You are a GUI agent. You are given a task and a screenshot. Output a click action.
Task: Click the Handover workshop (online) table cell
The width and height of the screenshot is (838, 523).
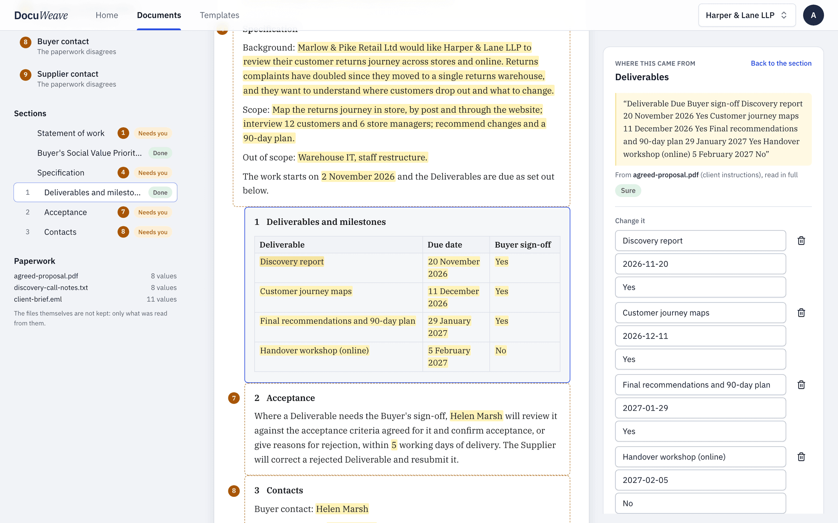coord(314,350)
